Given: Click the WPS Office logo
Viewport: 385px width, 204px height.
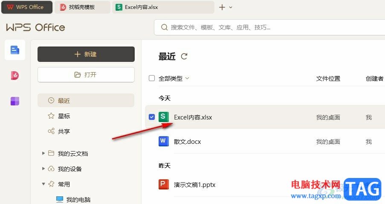Looking at the screenshot, I should click(x=36, y=27).
